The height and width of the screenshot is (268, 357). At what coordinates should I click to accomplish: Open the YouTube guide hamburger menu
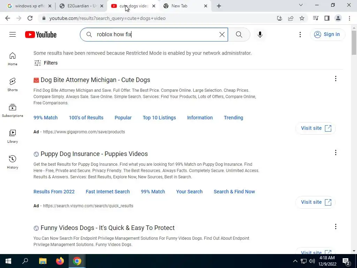pos(13,35)
